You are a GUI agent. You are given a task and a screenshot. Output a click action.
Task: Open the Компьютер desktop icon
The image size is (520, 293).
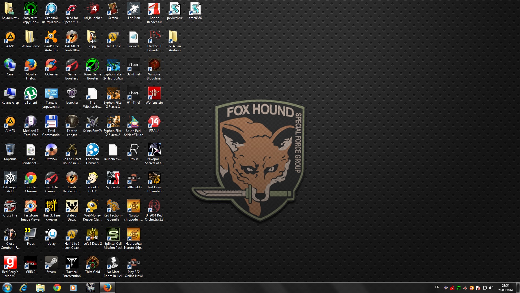click(10, 95)
